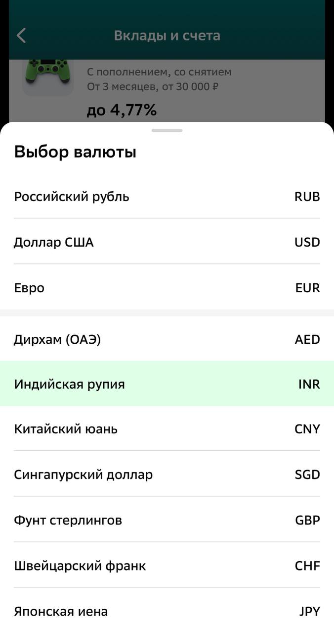The image size is (334, 634).
Task: Tap the USD currency code
Action: coord(307,242)
